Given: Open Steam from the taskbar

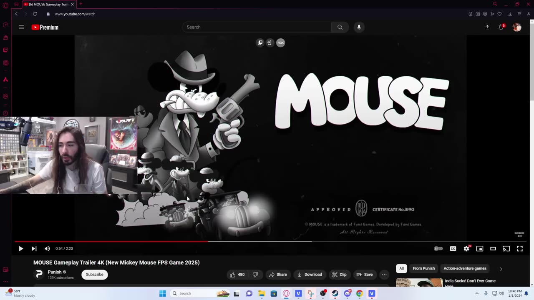Looking at the screenshot, I should (335, 293).
